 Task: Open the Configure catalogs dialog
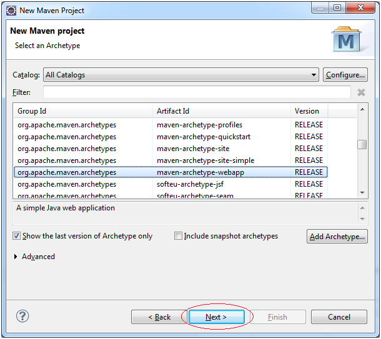345,75
